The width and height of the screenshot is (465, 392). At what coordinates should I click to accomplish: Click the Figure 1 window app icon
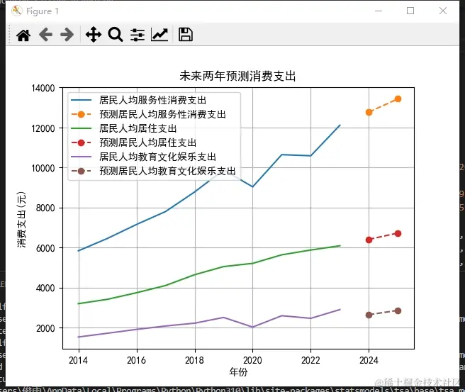(17, 11)
